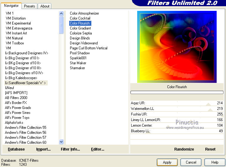This screenshot has width=226, height=167.
Task: Select &<Bkg Designer sf10 III> category
Action: (x=23, y=68)
